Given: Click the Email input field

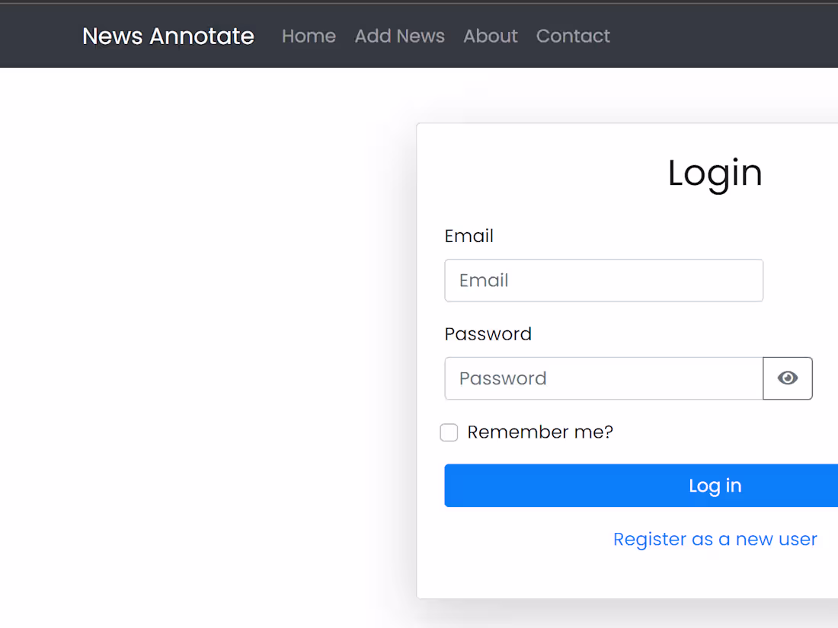Looking at the screenshot, I should coord(603,280).
